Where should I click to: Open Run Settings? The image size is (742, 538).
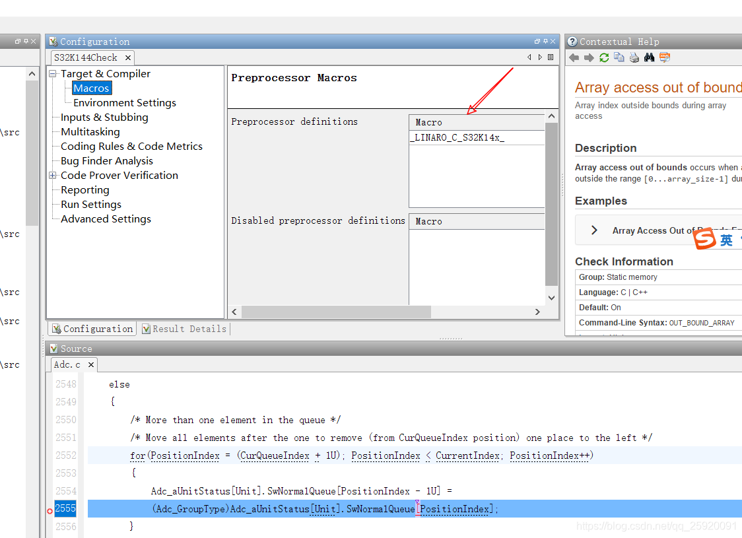coord(91,205)
